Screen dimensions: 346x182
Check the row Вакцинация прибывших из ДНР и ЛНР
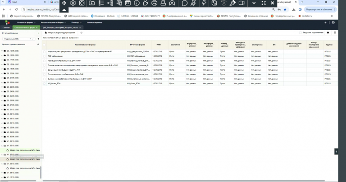click(x=44, y=70)
